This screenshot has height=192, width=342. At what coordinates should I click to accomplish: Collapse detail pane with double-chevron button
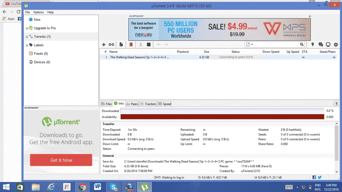(x=336, y=104)
